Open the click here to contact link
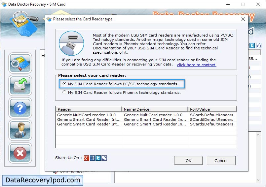Viewport: 266px width, 187px height. click(197, 65)
